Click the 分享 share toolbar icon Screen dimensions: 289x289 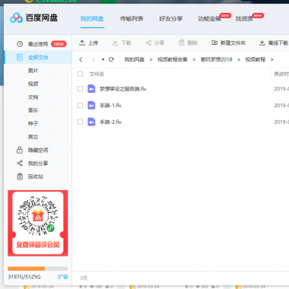pyautogui.click(x=148, y=43)
